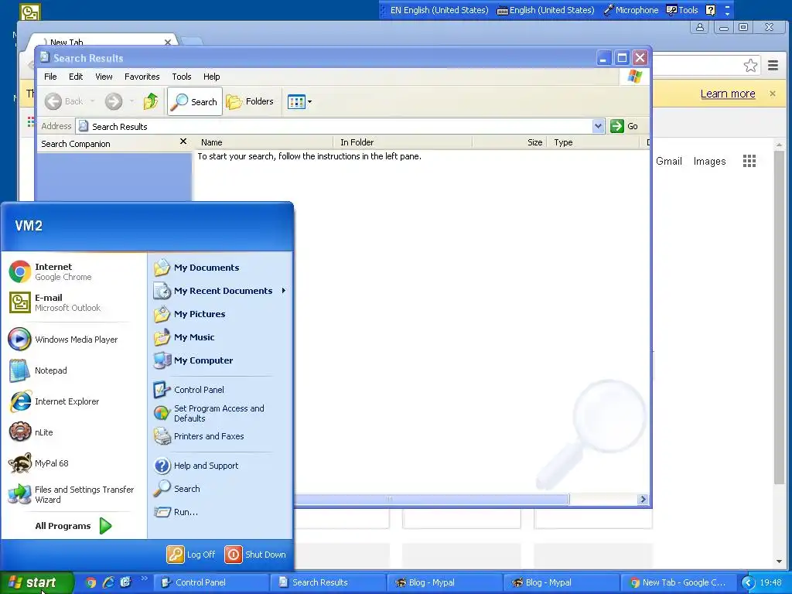Click the horizontal scrollbar right arrow
Image resolution: width=792 pixels, height=594 pixels.
pos(643,499)
